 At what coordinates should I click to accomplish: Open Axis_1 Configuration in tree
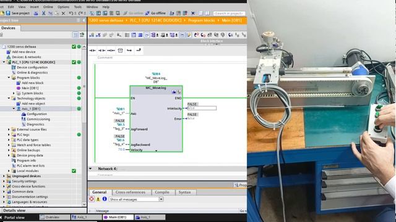tap(37, 114)
